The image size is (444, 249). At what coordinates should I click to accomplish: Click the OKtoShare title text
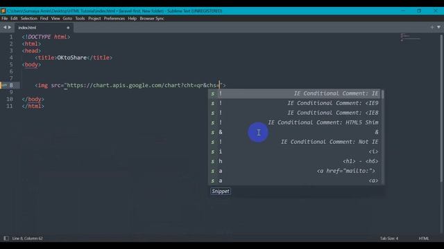click(72, 57)
